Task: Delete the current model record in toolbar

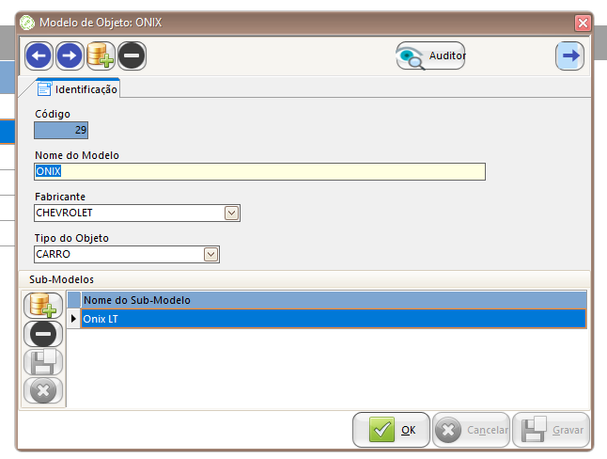Action: [132, 56]
